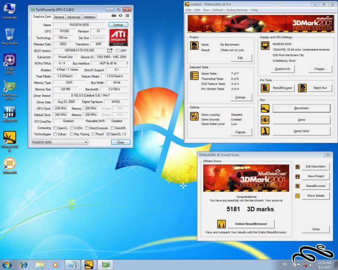Open Windows Media Player from taskbar
This screenshot has width=338, height=270.
(55, 265)
